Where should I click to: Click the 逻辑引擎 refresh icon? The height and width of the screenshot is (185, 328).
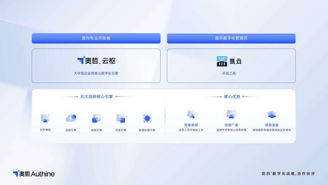pos(97,118)
